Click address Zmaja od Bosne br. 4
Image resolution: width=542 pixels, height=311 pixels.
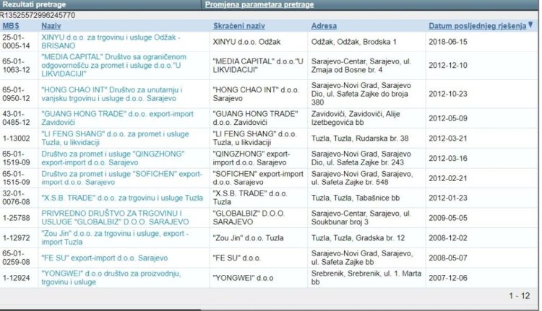[x=347, y=70]
